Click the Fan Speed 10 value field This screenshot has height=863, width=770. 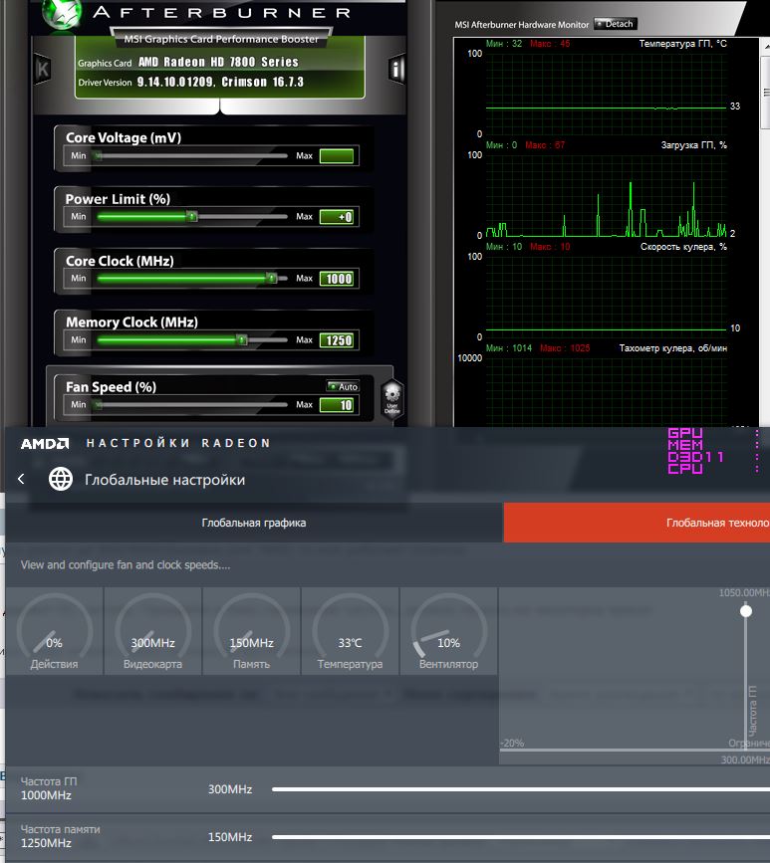click(x=337, y=405)
